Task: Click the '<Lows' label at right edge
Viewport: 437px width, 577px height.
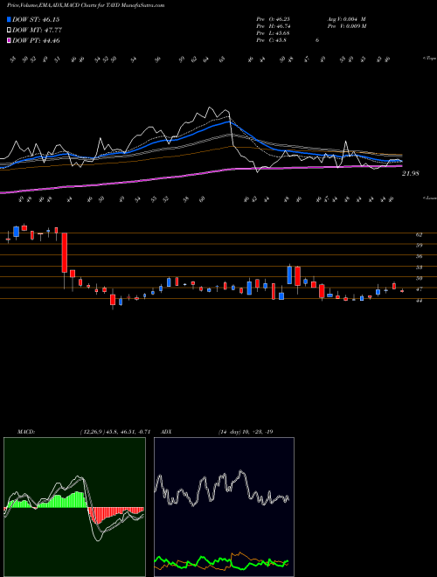Action: [429, 198]
